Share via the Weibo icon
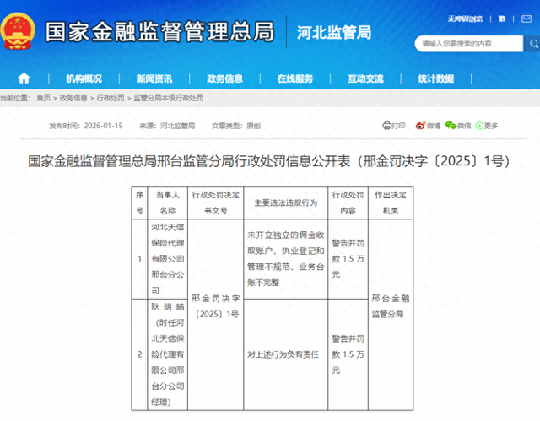The height and width of the screenshot is (421, 540). (420, 126)
